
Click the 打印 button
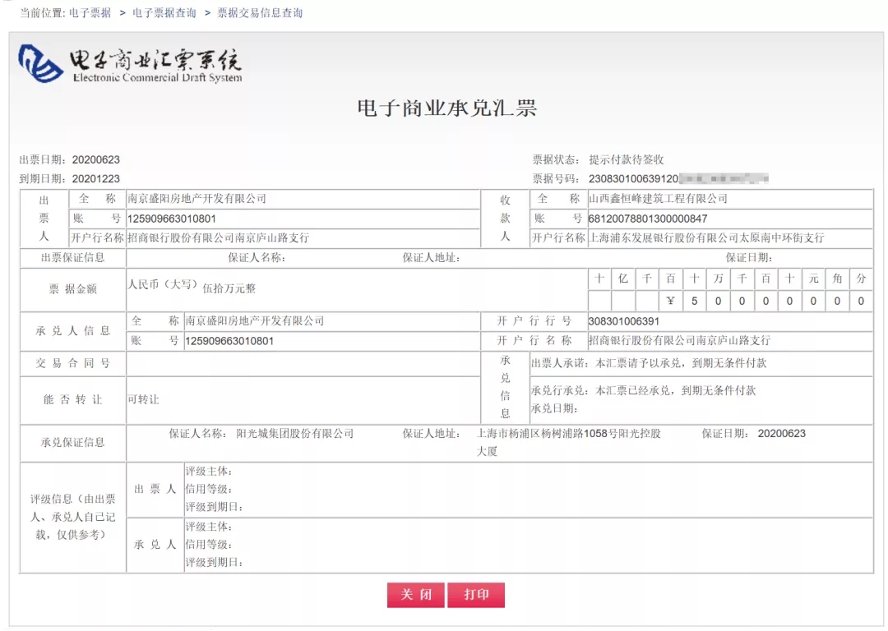click(x=476, y=595)
